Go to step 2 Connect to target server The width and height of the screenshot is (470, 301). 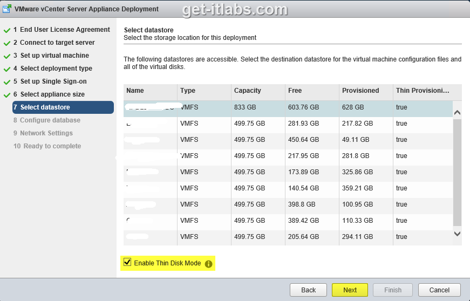pyautogui.click(x=57, y=43)
